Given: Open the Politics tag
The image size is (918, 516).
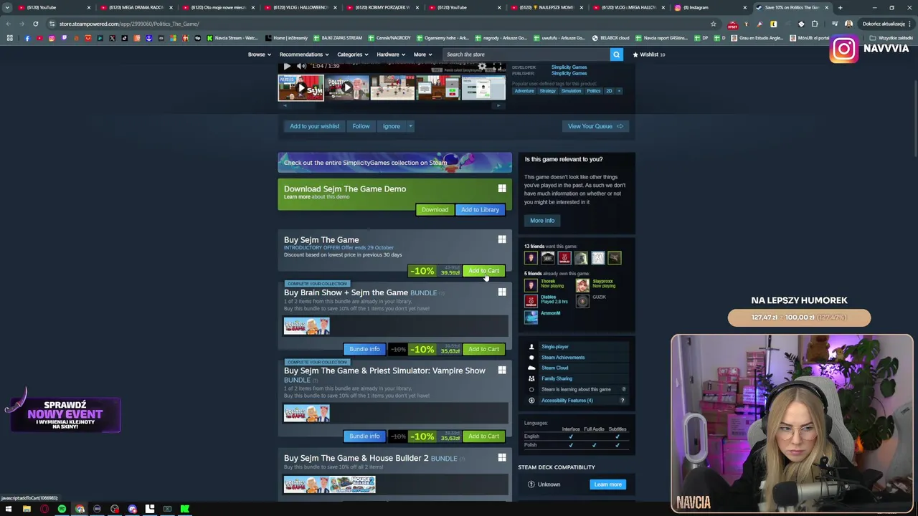Looking at the screenshot, I should (593, 91).
